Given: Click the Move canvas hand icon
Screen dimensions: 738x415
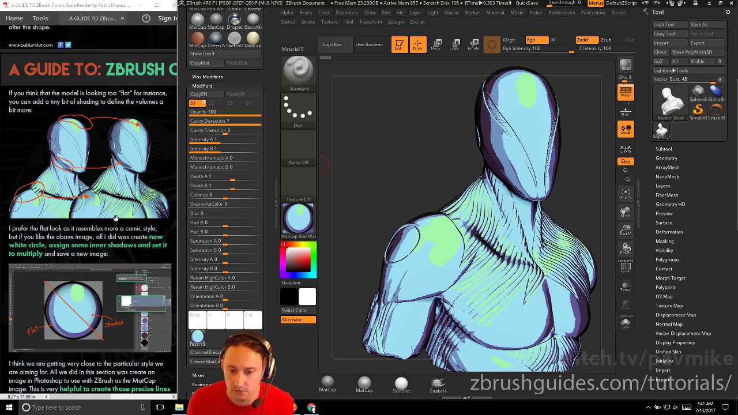Looking at the screenshot, I should pyautogui.click(x=626, y=212).
